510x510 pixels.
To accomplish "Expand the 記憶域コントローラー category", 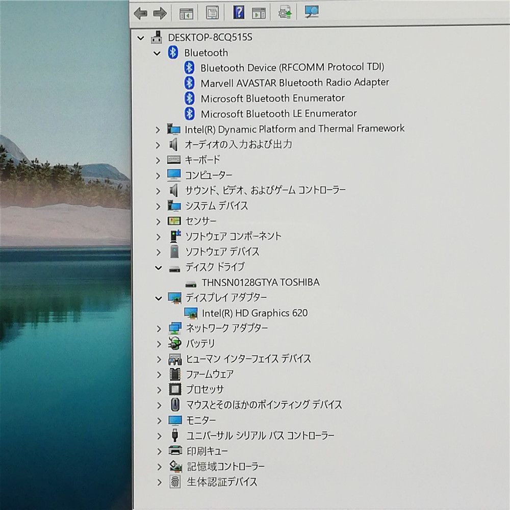I will click(159, 467).
